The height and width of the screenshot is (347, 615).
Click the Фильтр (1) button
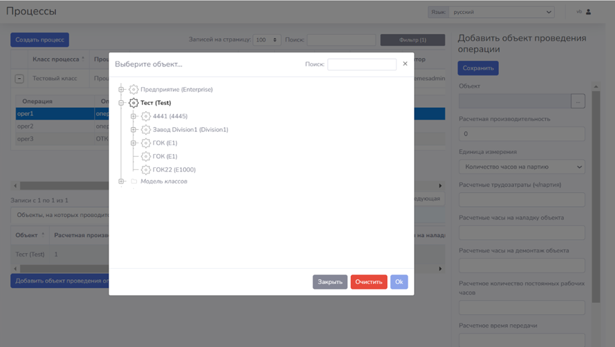413,39
